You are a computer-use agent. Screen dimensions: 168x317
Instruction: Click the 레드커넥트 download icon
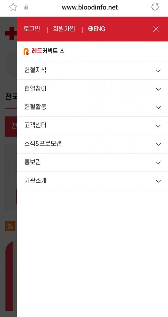pyautogui.click(x=62, y=51)
